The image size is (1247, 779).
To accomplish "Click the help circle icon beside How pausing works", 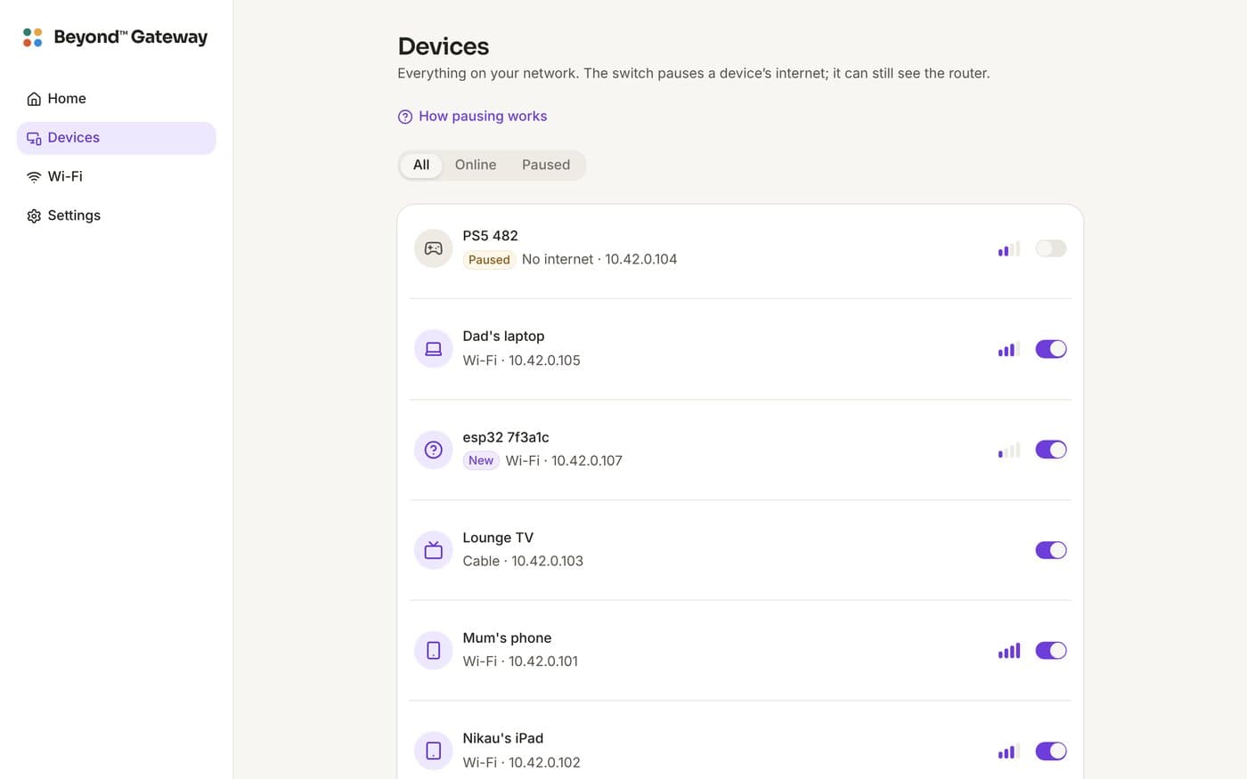I will point(405,117).
